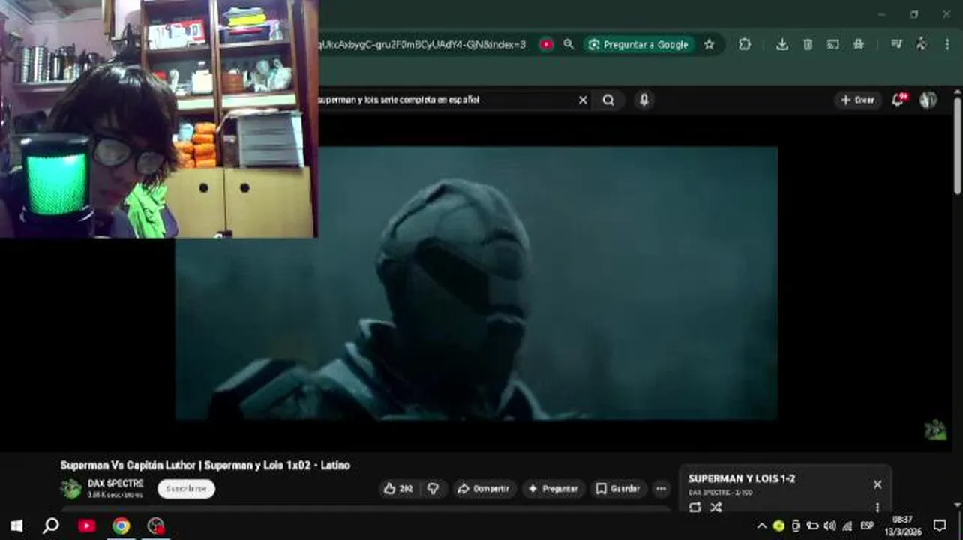Open the SUPERMAN Y LOIS 1-2 playlist title
Image resolution: width=963 pixels, height=540 pixels.
(x=742, y=479)
